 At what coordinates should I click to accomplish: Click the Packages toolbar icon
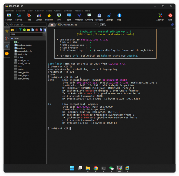(x=99, y=17)
